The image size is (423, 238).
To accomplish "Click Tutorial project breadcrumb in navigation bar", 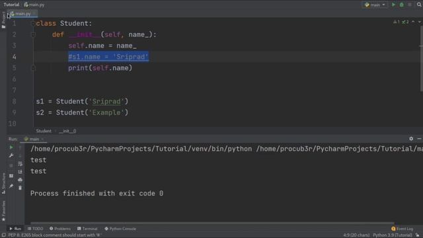I will [11, 5].
